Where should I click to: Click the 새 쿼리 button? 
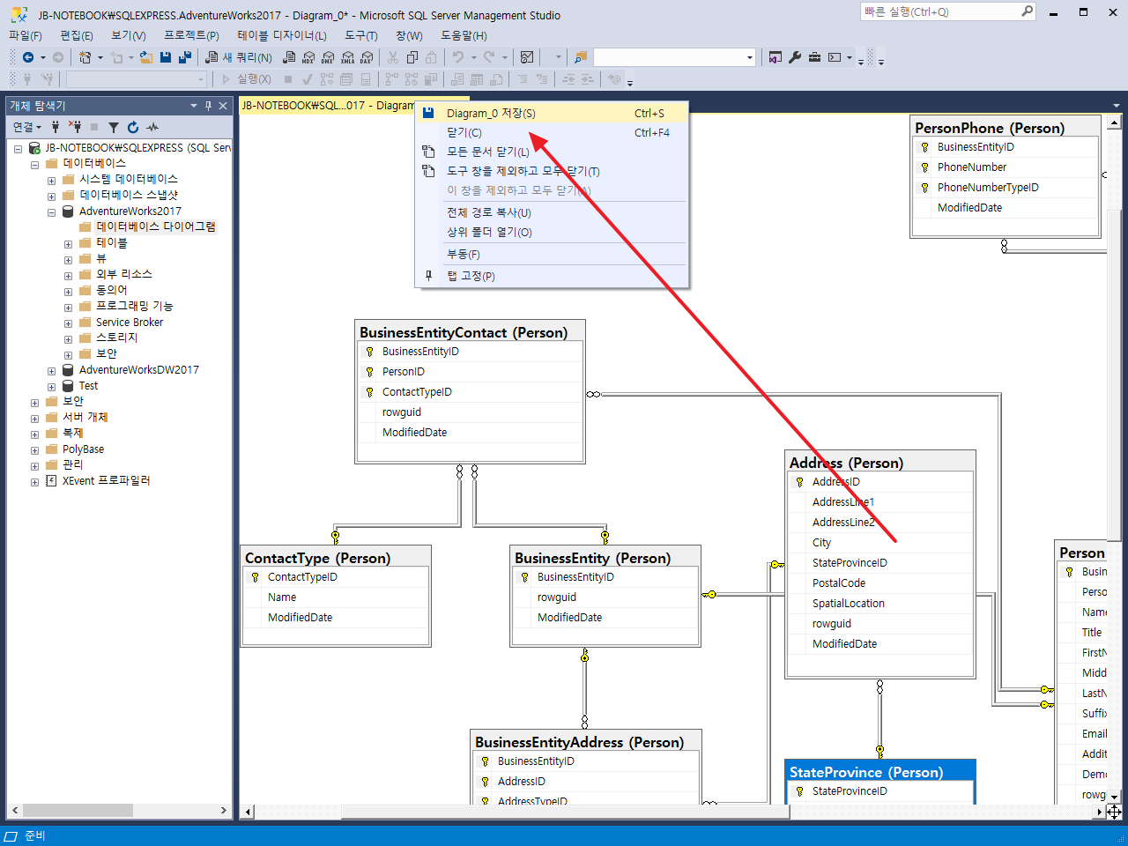pos(239,57)
